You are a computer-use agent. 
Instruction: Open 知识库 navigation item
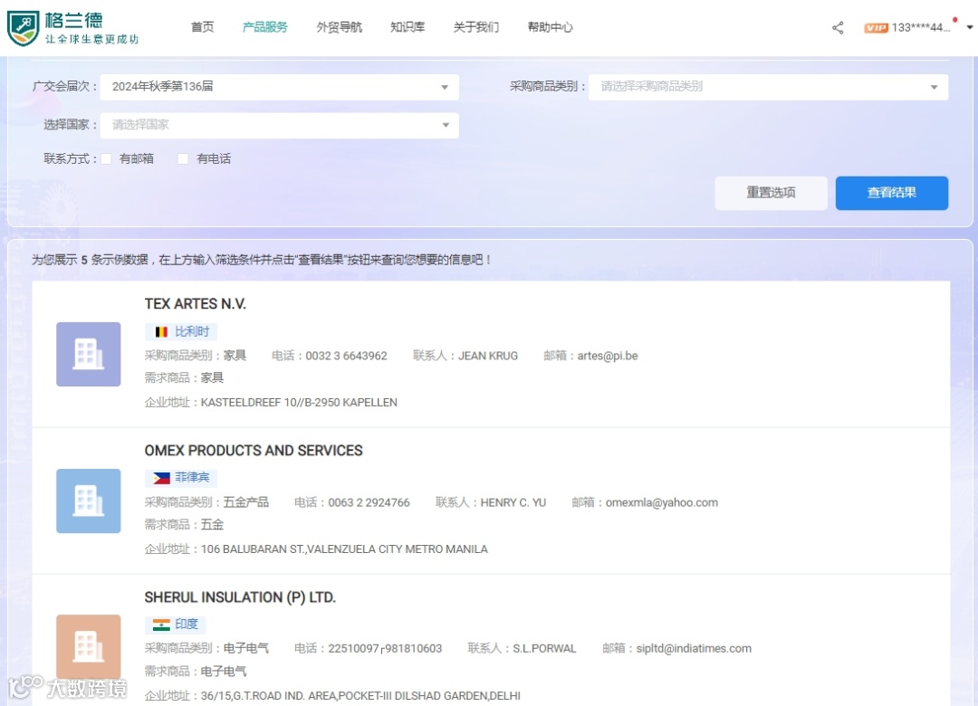point(407,27)
